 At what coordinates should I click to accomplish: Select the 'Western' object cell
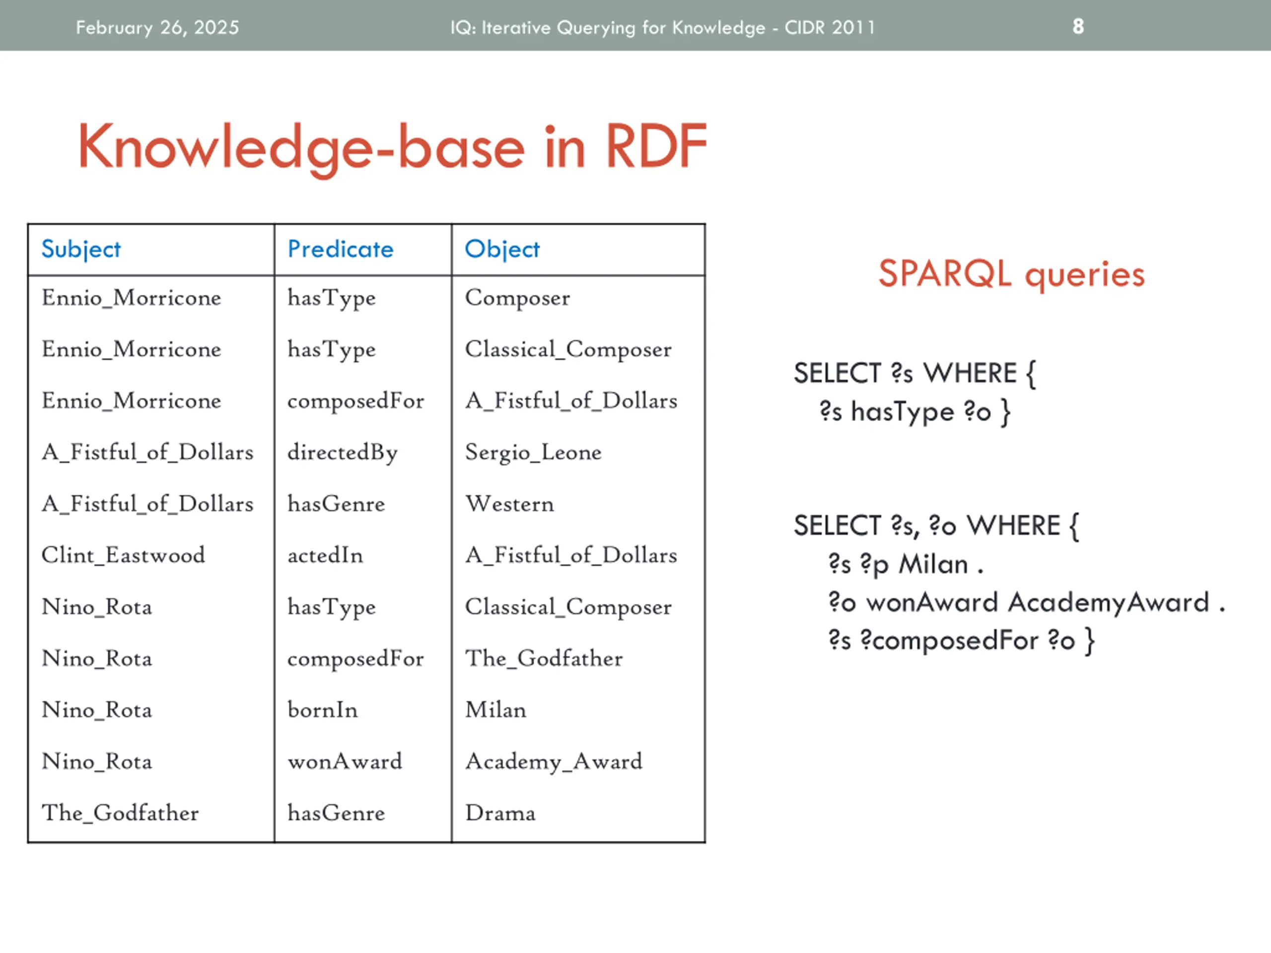click(x=510, y=504)
